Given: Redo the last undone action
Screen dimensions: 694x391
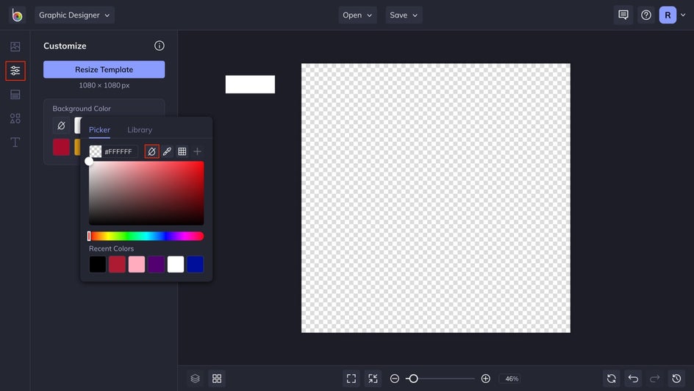Looking at the screenshot, I should (x=654, y=379).
